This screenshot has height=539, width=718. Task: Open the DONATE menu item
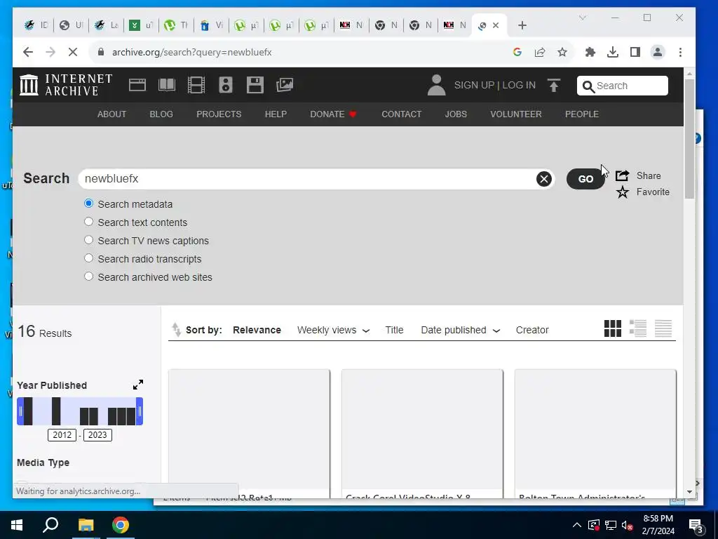tap(333, 114)
